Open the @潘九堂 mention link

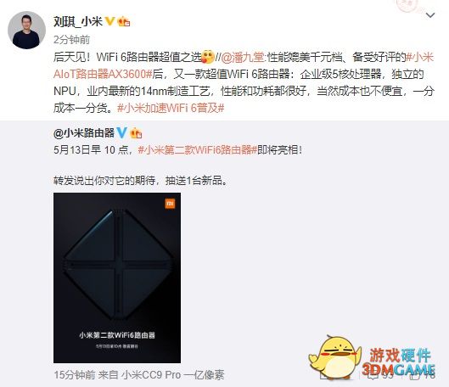click(243, 57)
